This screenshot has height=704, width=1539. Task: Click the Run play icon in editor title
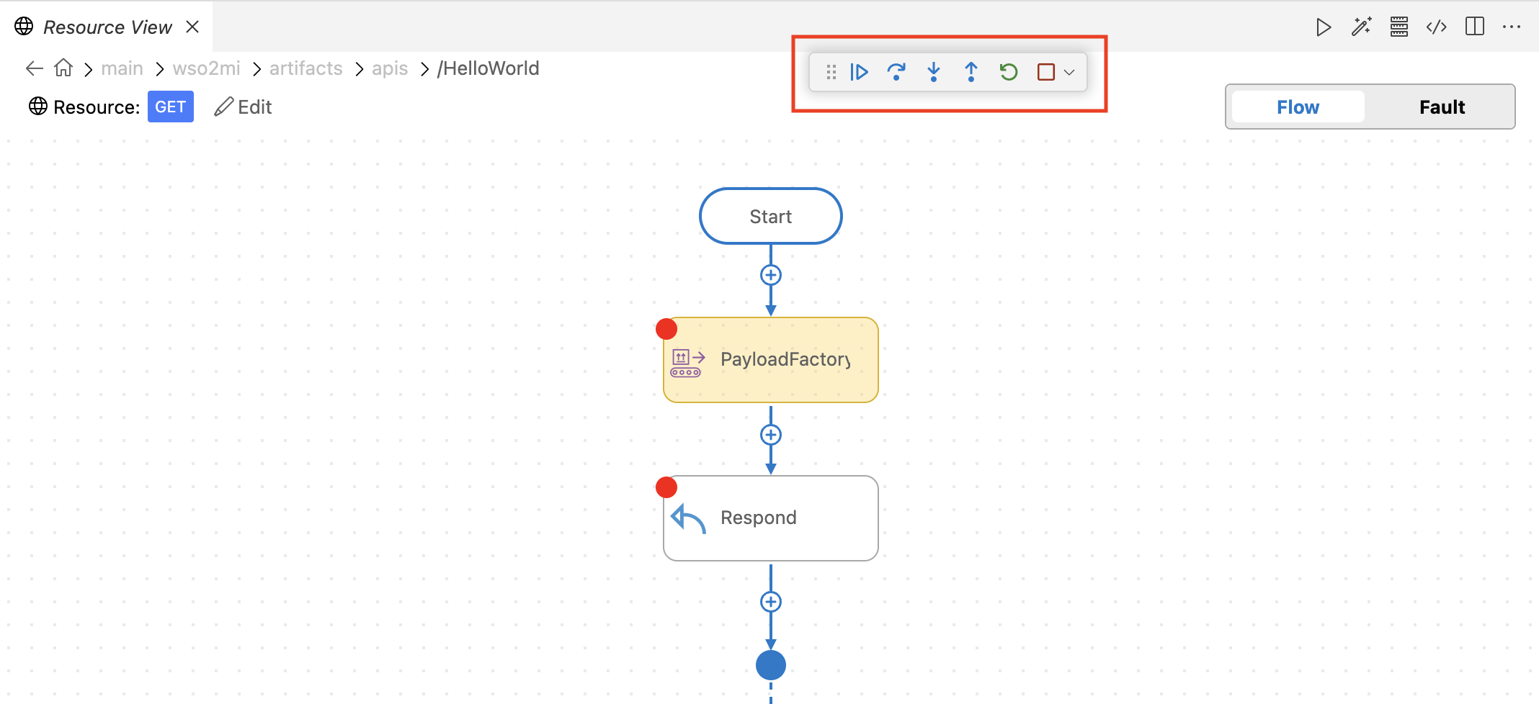click(1323, 27)
